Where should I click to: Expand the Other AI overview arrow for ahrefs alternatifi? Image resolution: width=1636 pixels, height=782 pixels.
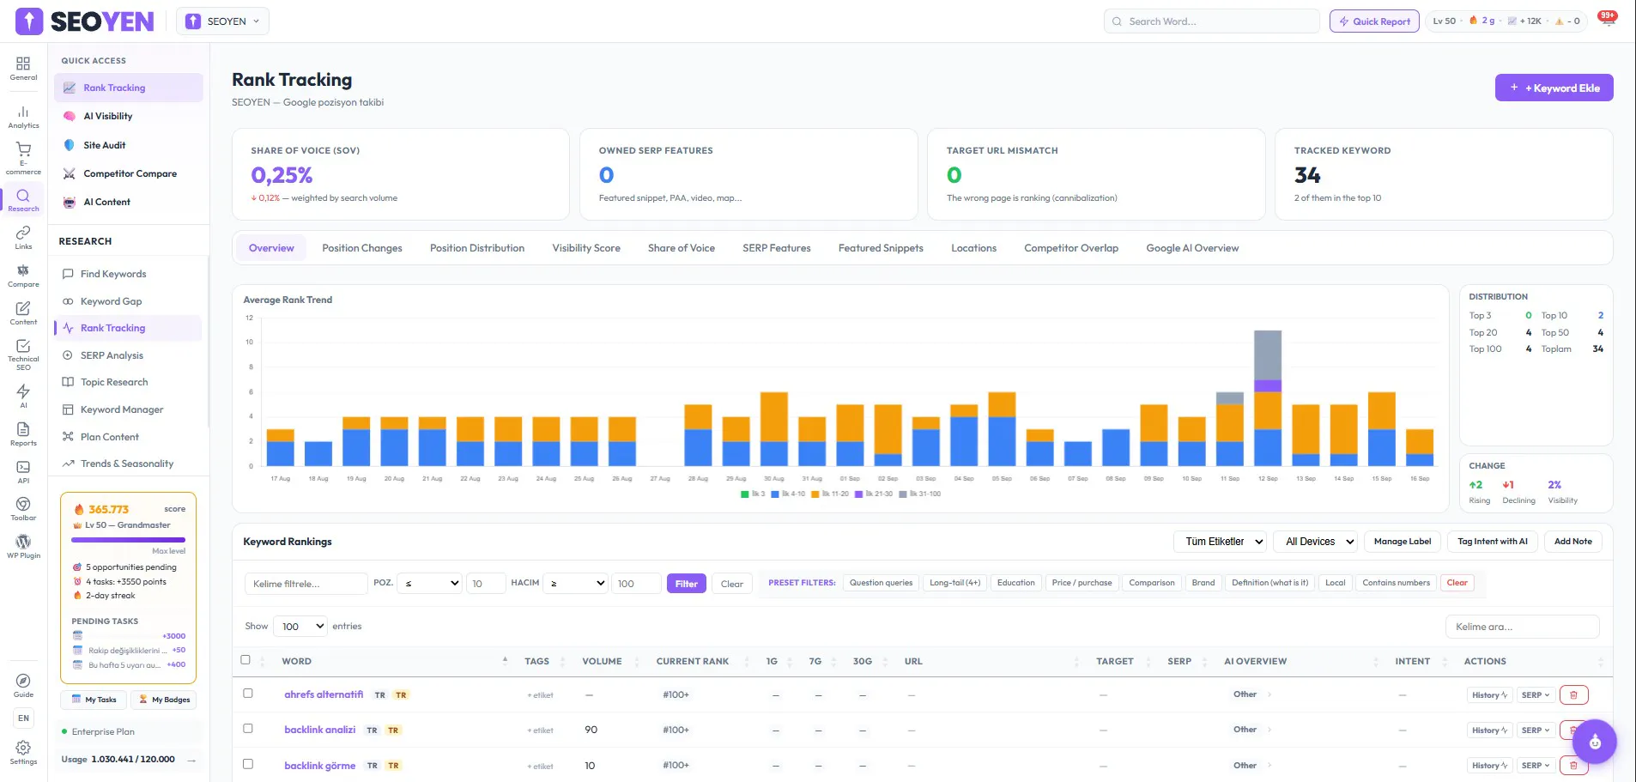point(1269,694)
